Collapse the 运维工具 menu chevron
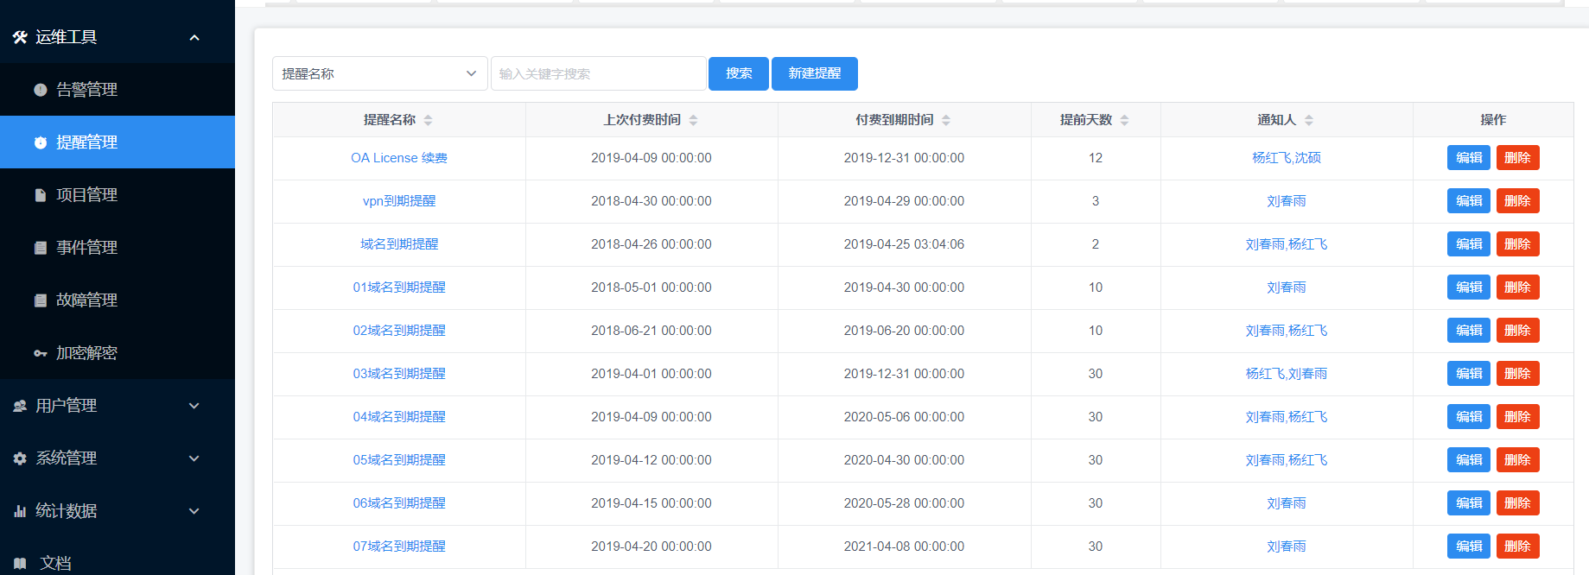This screenshot has height=575, width=1589. (194, 37)
